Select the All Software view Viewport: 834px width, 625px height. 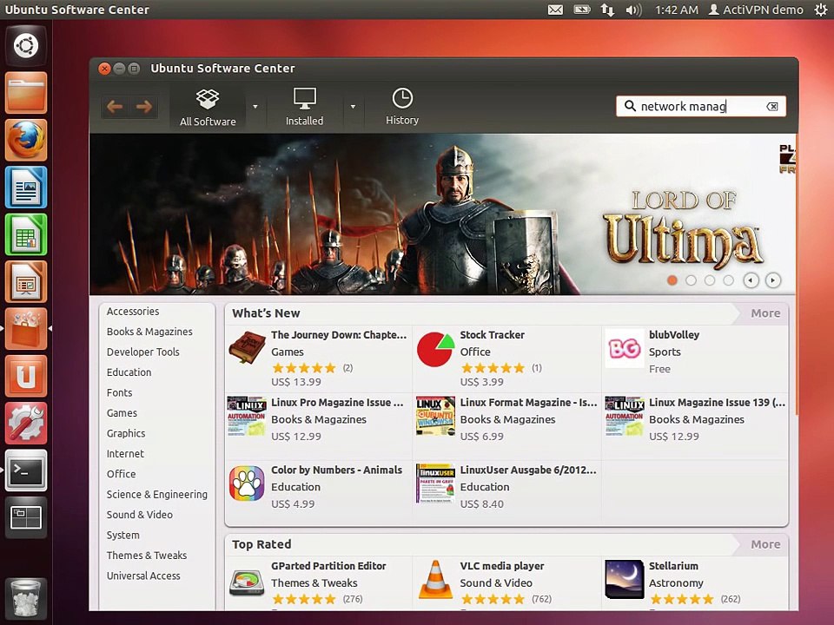pyautogui.click(x=208, y=107)
